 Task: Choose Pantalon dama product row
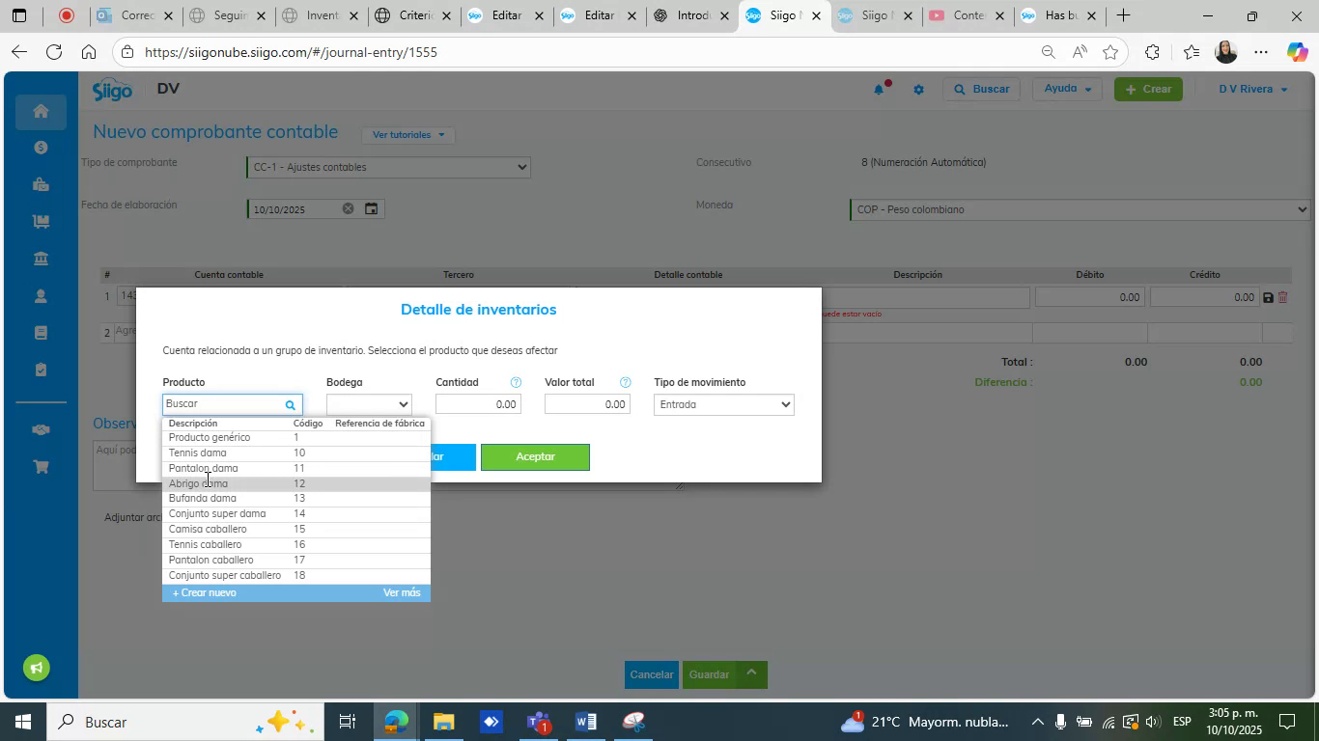click(296, 468)
